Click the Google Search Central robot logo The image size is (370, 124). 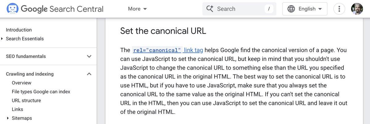coord(11,9)
